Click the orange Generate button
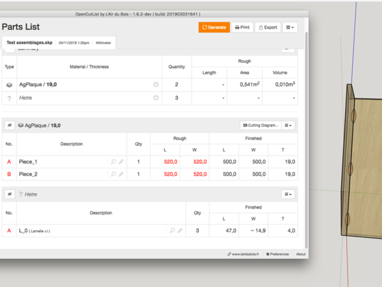Screen dimensions: 382x287 (214, 27)
